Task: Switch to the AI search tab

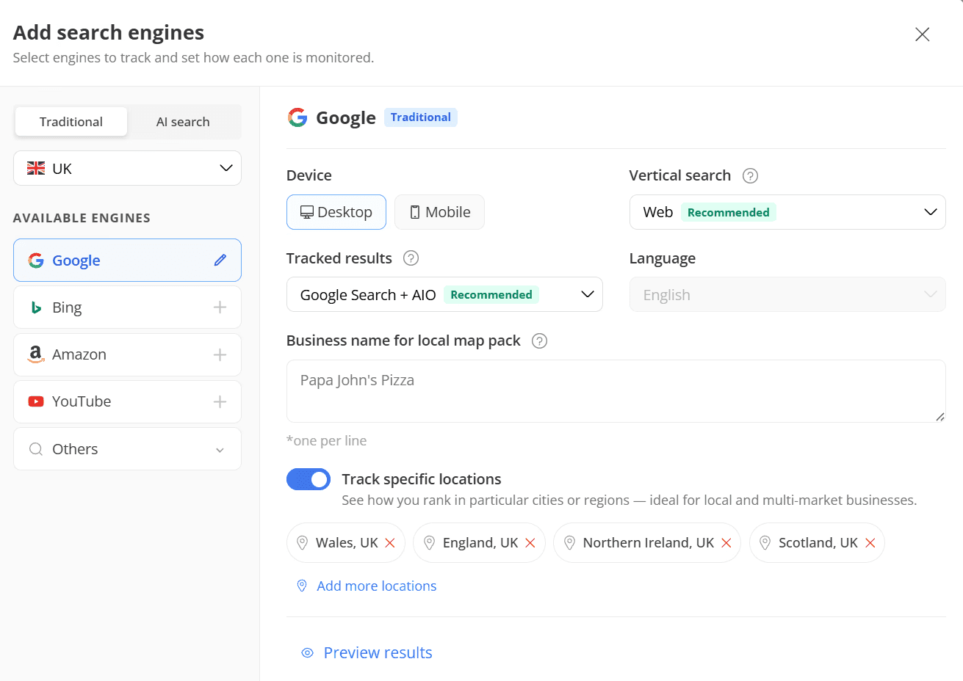Action: [x=183, y=122]
